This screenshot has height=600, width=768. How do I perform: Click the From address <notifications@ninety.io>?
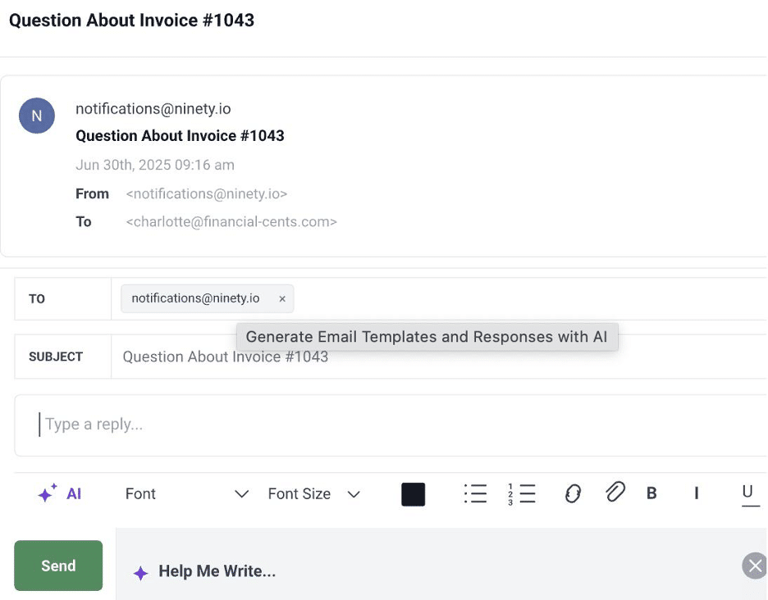[206, 193]
